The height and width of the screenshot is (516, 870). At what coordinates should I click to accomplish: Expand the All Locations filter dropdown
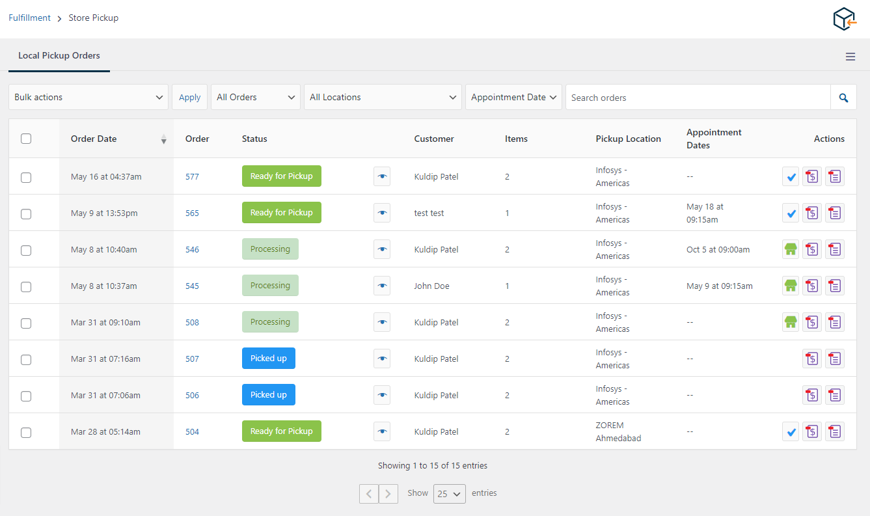point(383,96)
